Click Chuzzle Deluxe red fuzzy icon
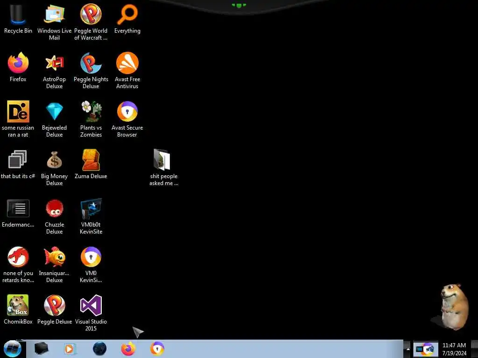The width and height of the screenshot is (478, 358). pyautogui.click(x=54, y=216)
